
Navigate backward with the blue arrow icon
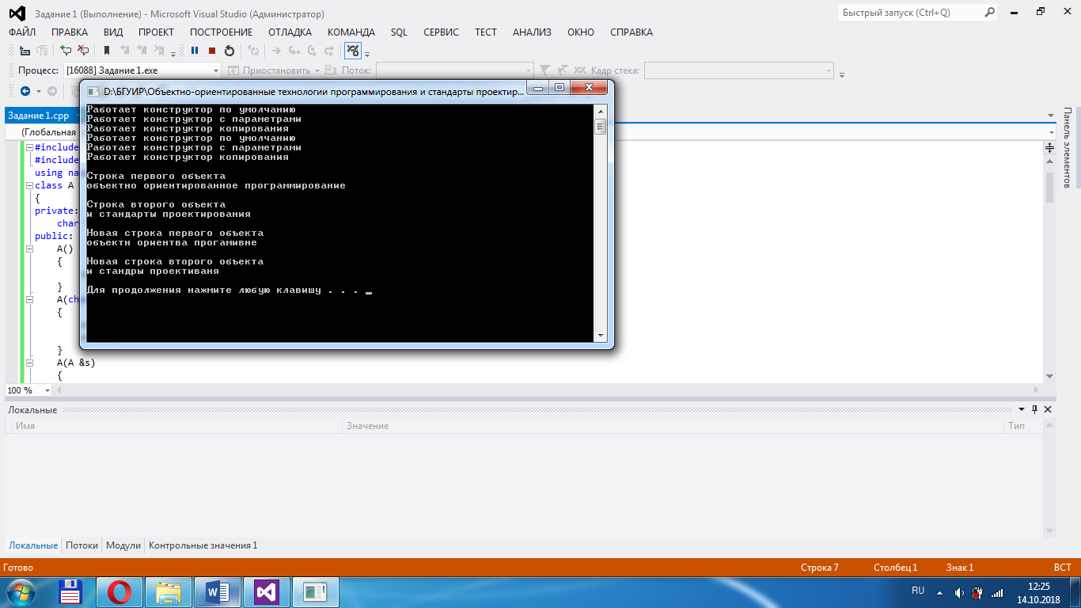click(25, 91)
